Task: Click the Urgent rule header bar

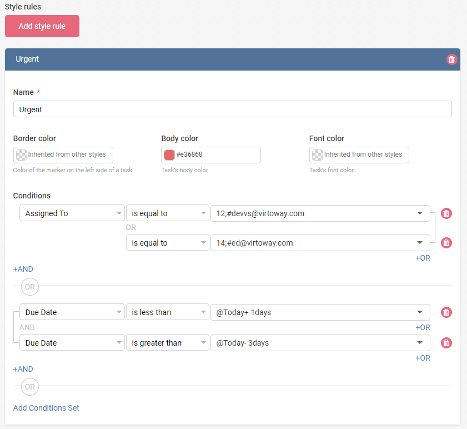Action: click(x=232, y=59)
